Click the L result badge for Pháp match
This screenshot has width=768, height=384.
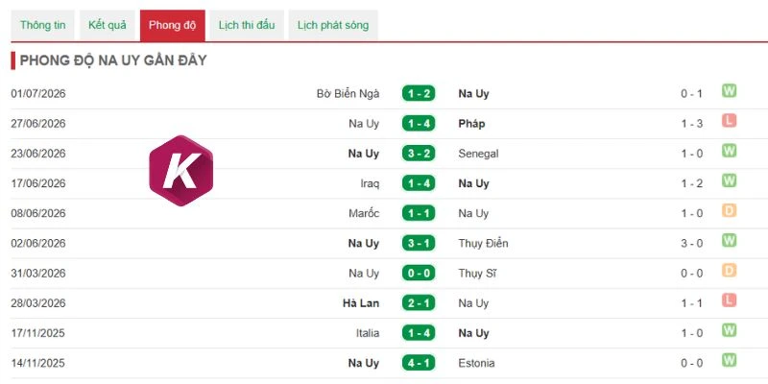pos(729,121)
